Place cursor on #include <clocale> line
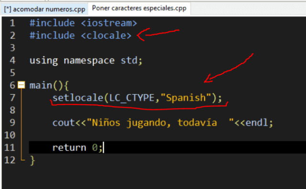The image size is (306, 189). pyautogui.click(x=80, y=36)
